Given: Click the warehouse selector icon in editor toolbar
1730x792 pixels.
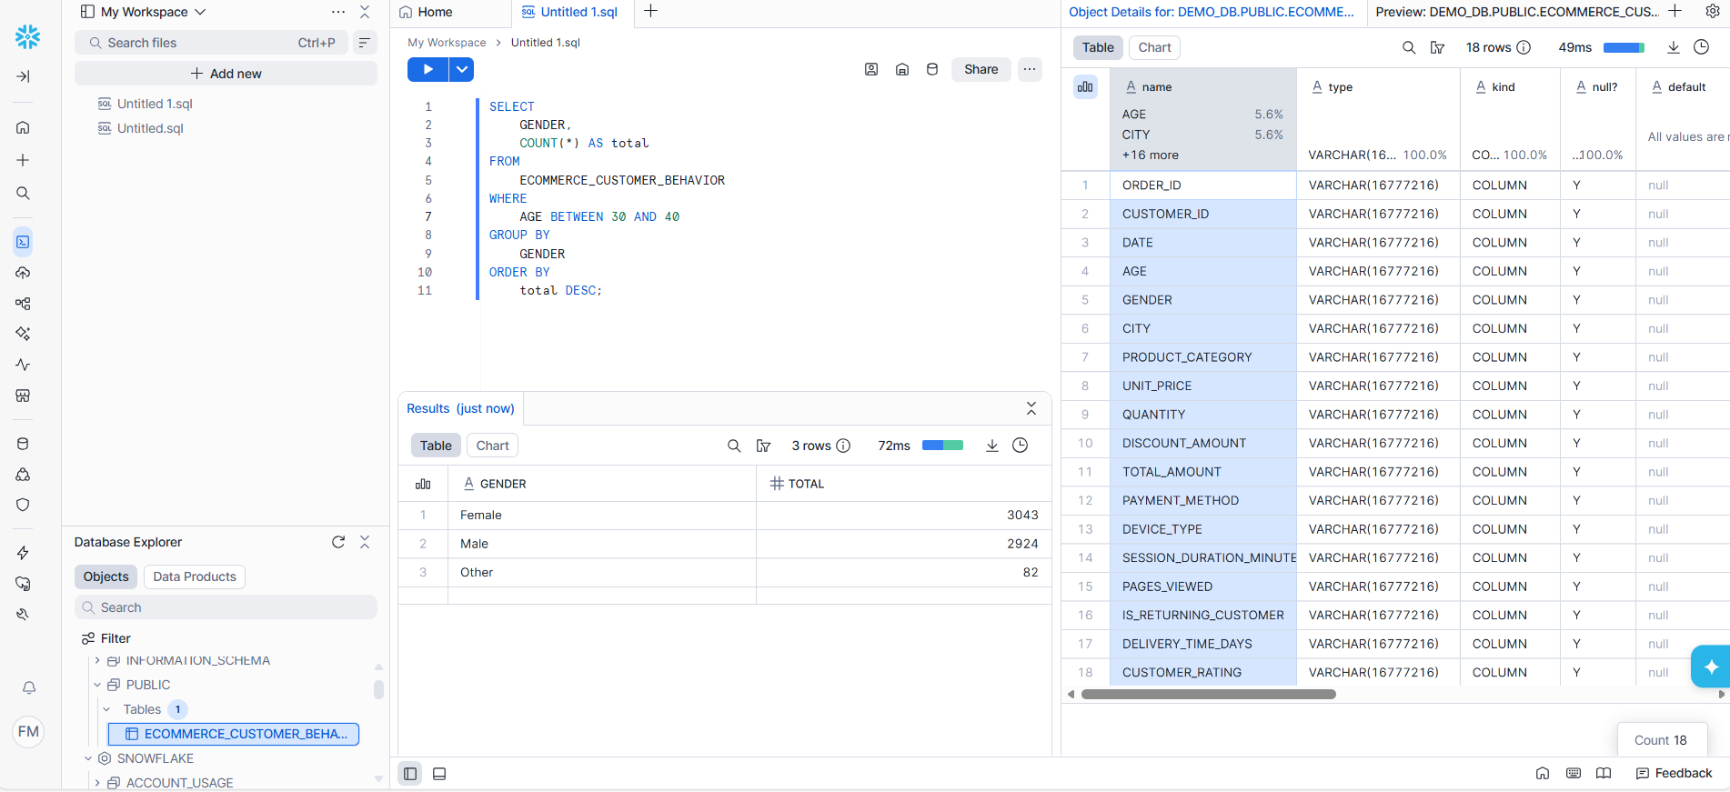Looking at the screenshot, I should click(x=902, y=69).
